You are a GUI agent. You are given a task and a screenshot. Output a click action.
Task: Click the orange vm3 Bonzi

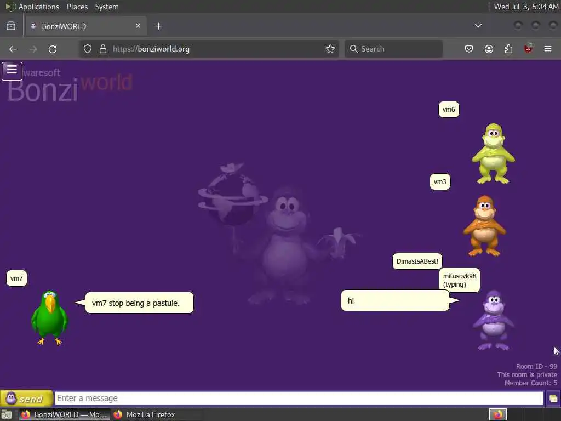[x=484, y=226]
